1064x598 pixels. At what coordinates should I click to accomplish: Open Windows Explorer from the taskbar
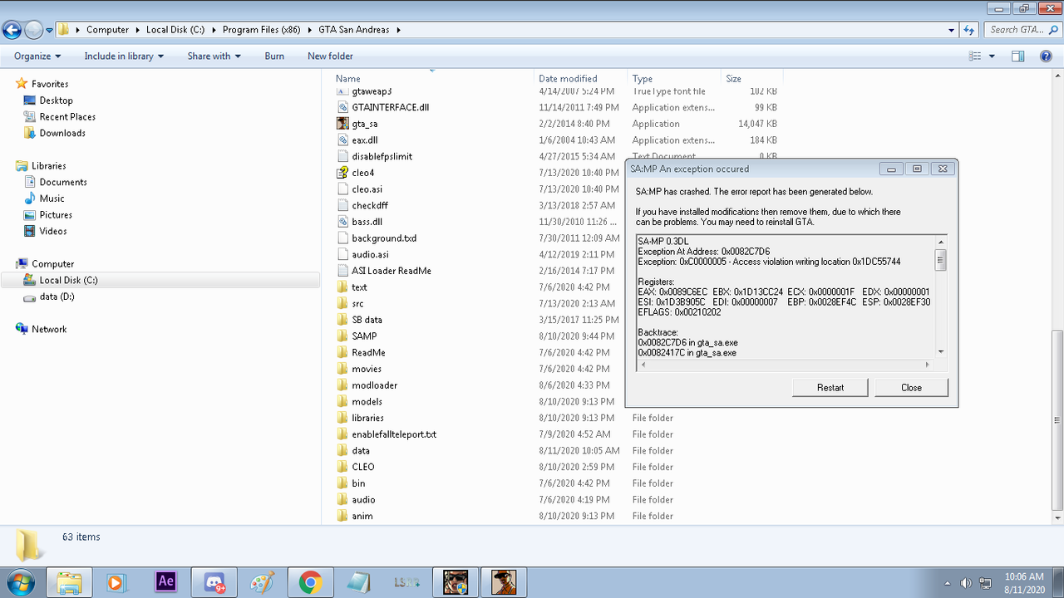70,582
